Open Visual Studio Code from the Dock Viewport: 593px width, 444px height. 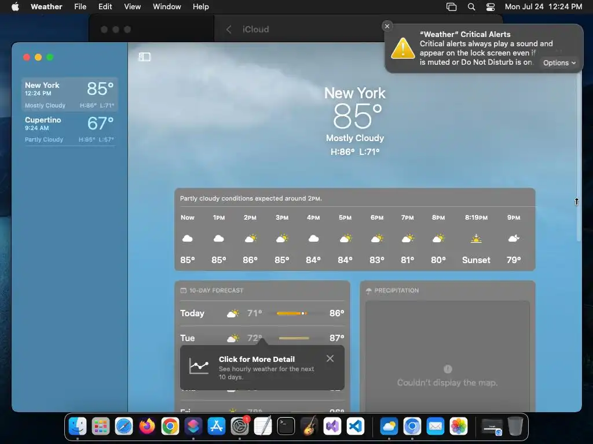356,426
